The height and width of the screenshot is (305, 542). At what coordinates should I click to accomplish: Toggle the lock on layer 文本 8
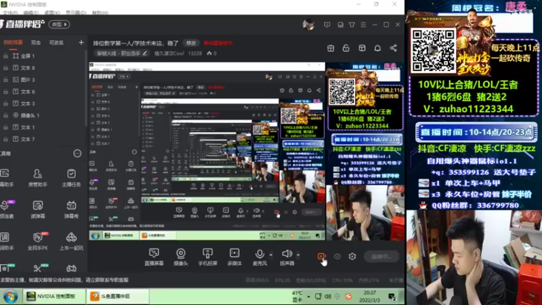tap(6, 68)
